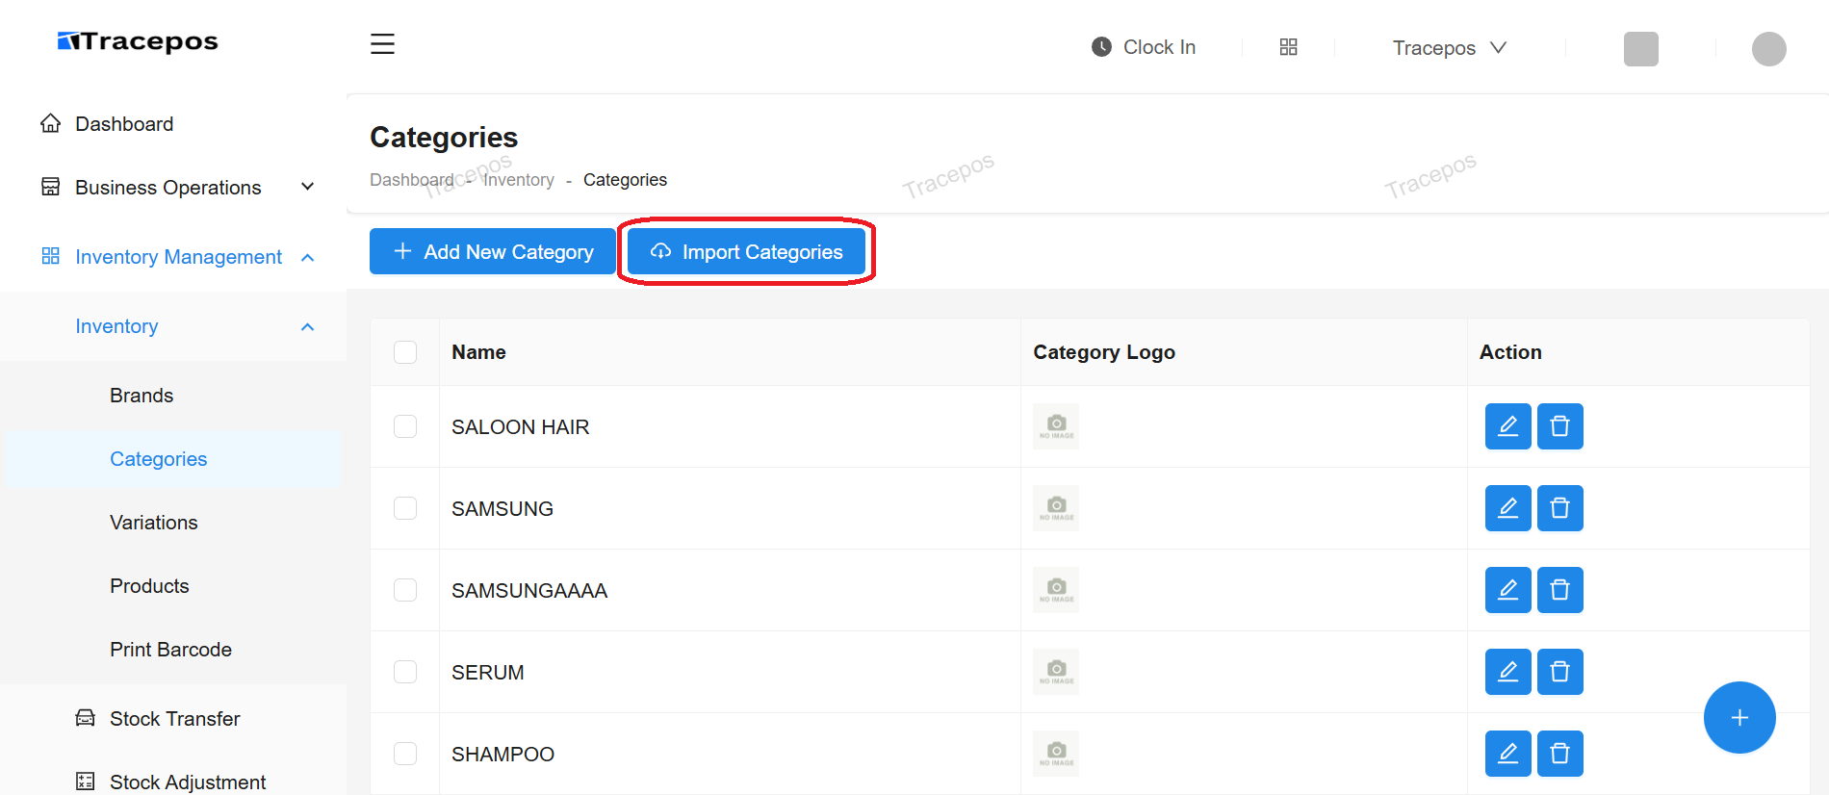
Task: Edit the SHAMPOO category
Action: pos(1507,754)
